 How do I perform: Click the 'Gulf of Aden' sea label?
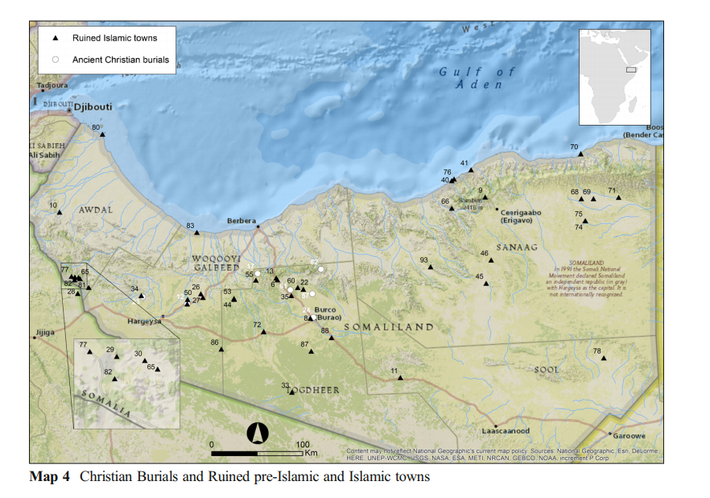[476, 78]
